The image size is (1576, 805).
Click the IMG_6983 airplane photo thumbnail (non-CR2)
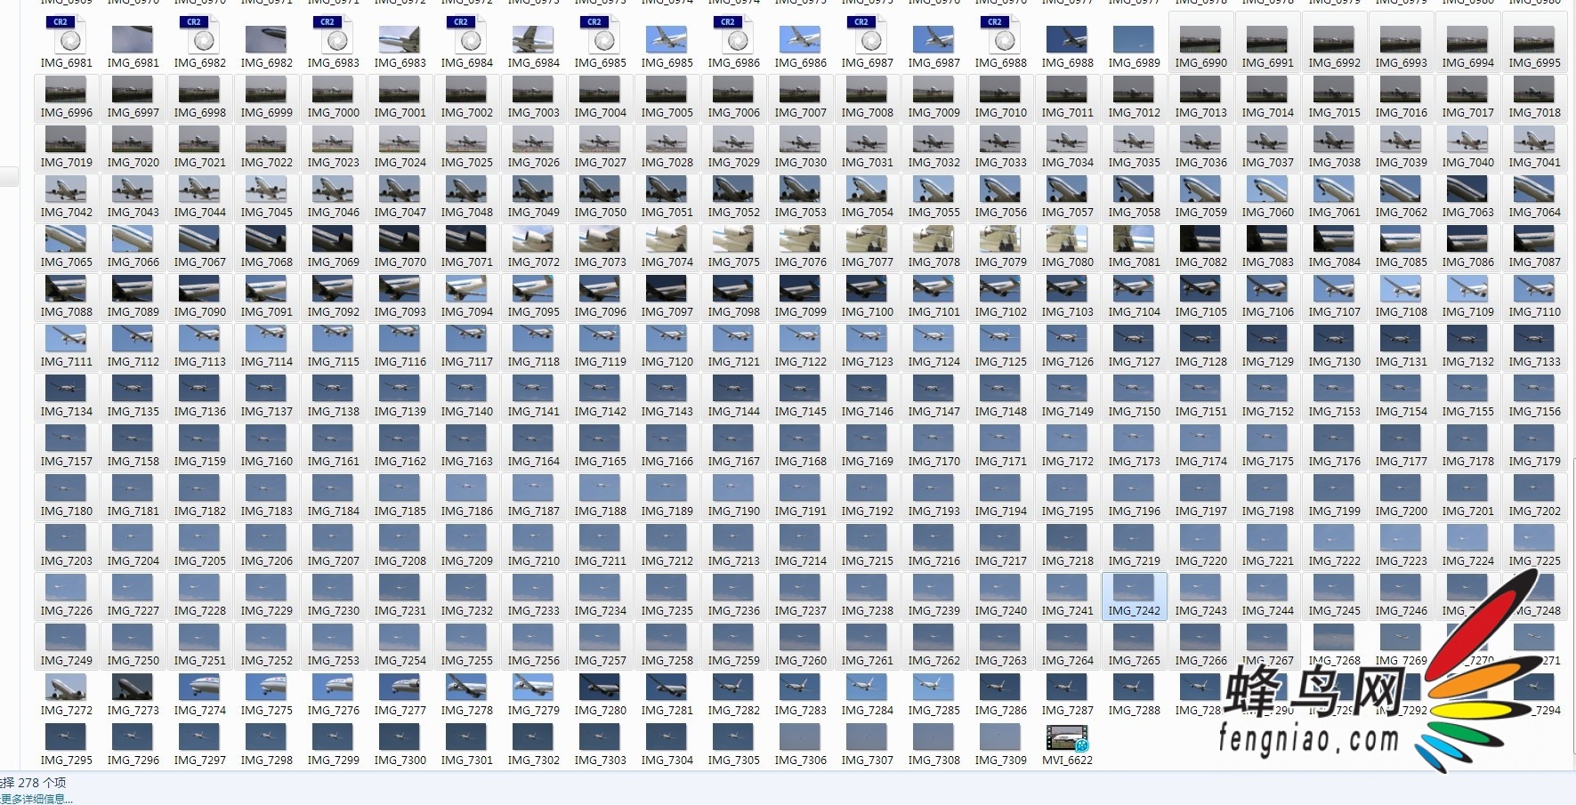click(x=400, y=39)
